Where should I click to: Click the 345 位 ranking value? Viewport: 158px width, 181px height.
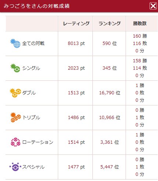(x=109, y=68)
